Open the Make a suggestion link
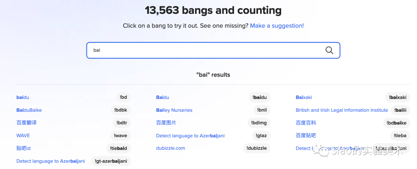This screenshot has height=169, width=417. [x=277, y=26]
